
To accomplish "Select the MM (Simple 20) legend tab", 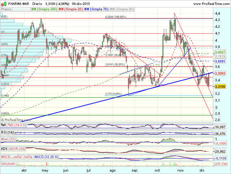I will [x=71, y=9].
